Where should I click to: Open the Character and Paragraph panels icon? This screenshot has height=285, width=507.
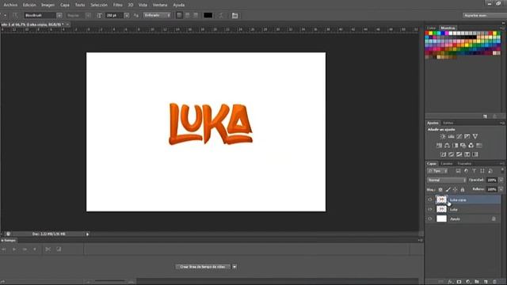(234, 16)
